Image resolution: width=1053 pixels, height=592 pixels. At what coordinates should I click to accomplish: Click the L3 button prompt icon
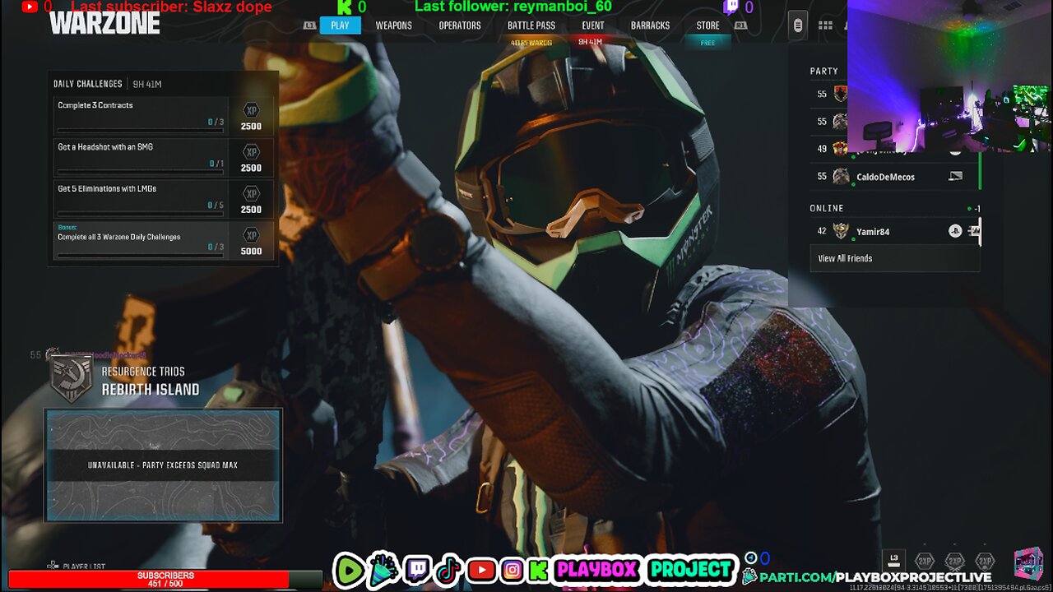pyautogui.click(x=894, y=559)
